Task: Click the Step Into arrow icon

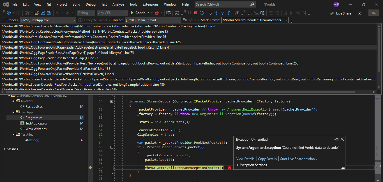Action: click(216, 13)
